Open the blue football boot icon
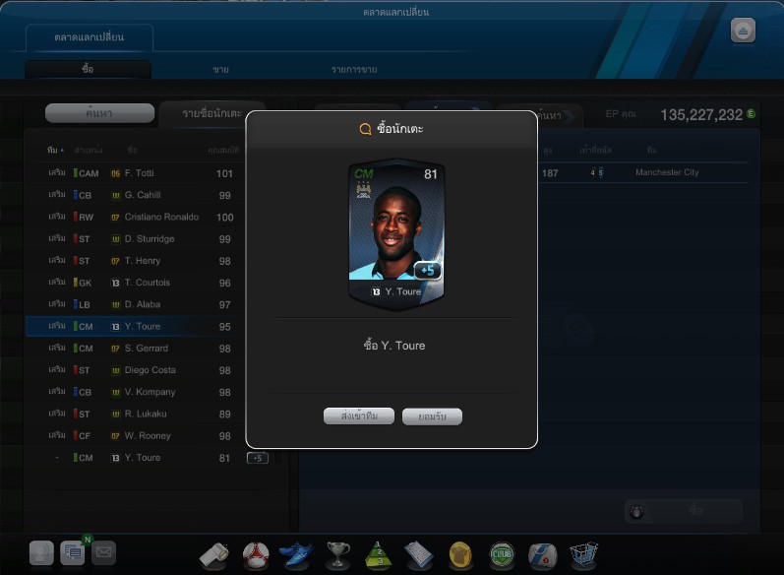The image size is (784, 575). pos(296,554)
